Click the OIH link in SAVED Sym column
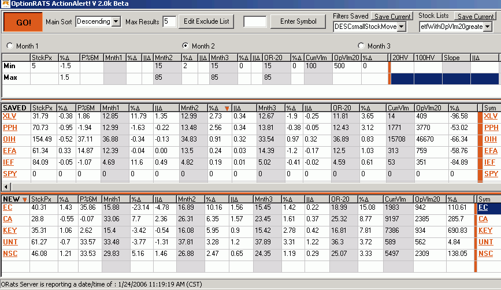This screenshot has width=501, height=290. [x=490, y=139]
